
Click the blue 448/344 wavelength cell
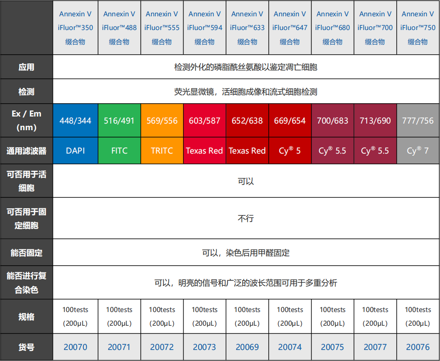click(x=75, y=120)
